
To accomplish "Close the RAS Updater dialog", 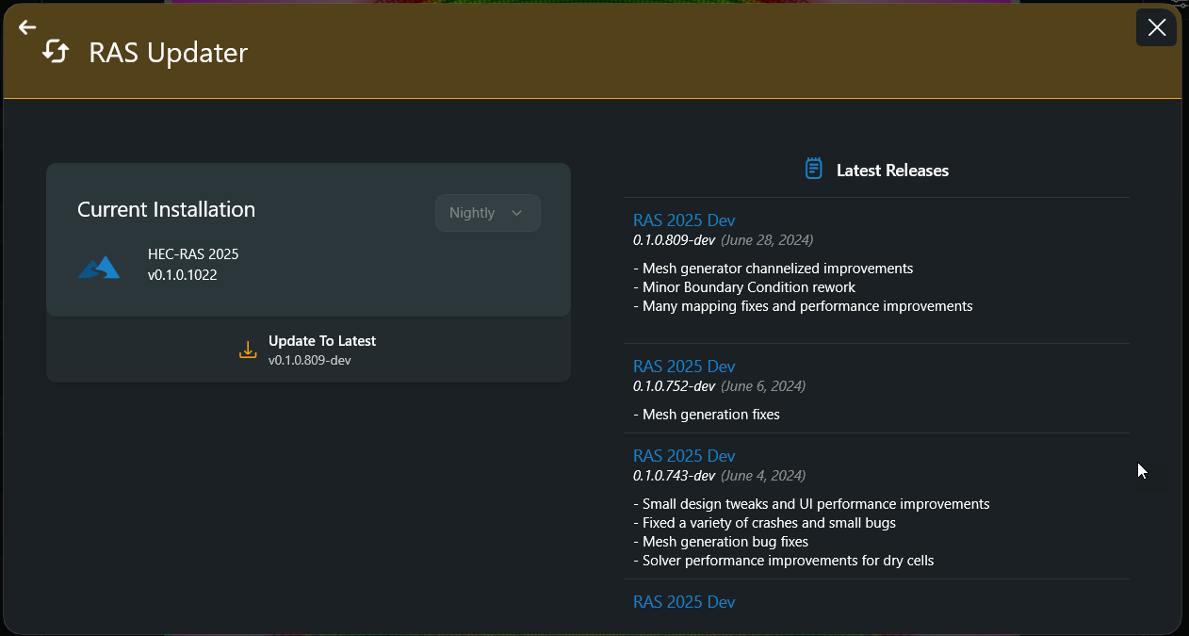I will (1156, 27).
